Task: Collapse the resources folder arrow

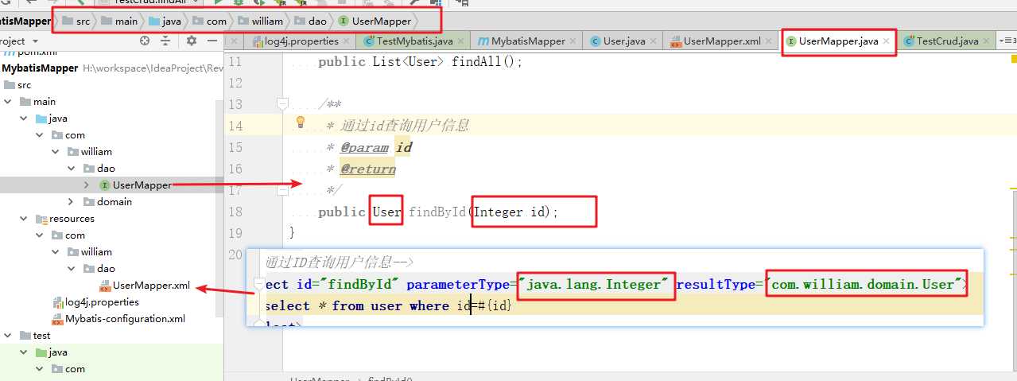Action: tap(24, 219)
